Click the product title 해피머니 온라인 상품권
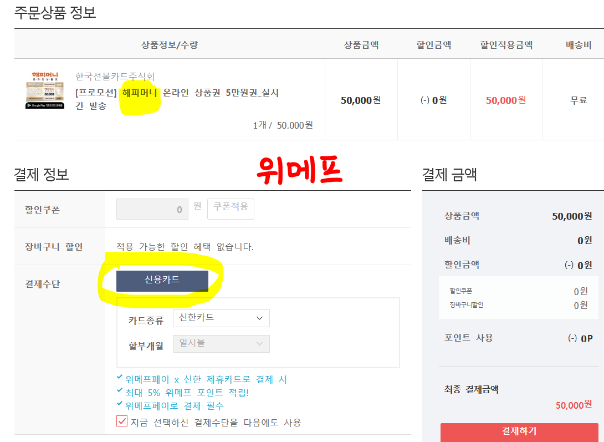This screenshot has width=604, height=442. (177, 99)
